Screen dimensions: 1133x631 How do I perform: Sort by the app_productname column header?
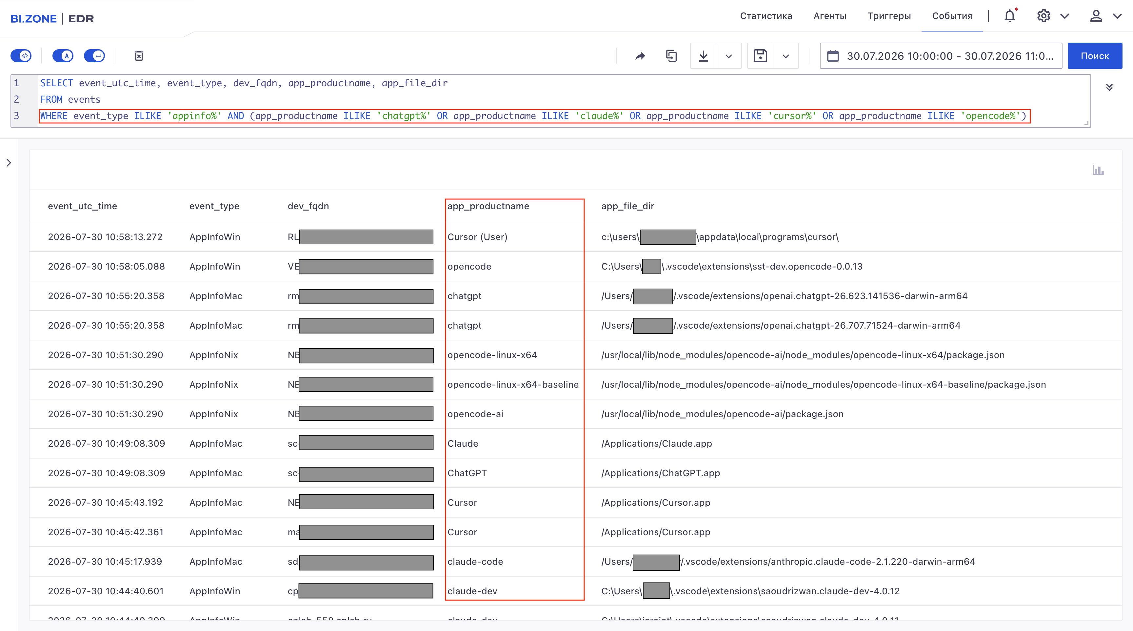(488, 206)
